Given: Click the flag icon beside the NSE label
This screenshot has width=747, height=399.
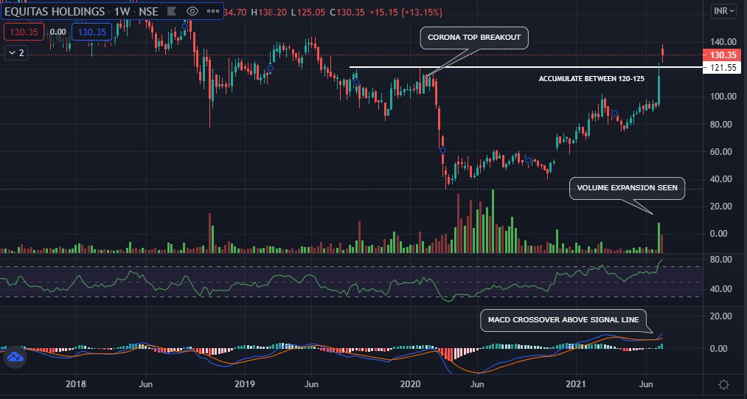Looking at the screenshot, I should [x=172, y=12].
